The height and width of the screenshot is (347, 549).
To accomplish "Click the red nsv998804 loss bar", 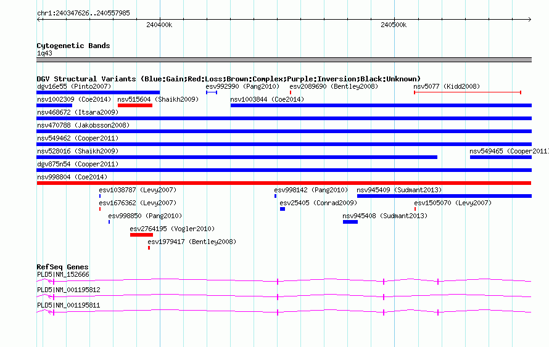I will click(x=284, y=183).
